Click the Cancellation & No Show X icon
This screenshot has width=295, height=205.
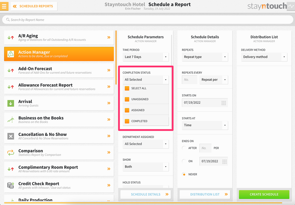point(11,136)
